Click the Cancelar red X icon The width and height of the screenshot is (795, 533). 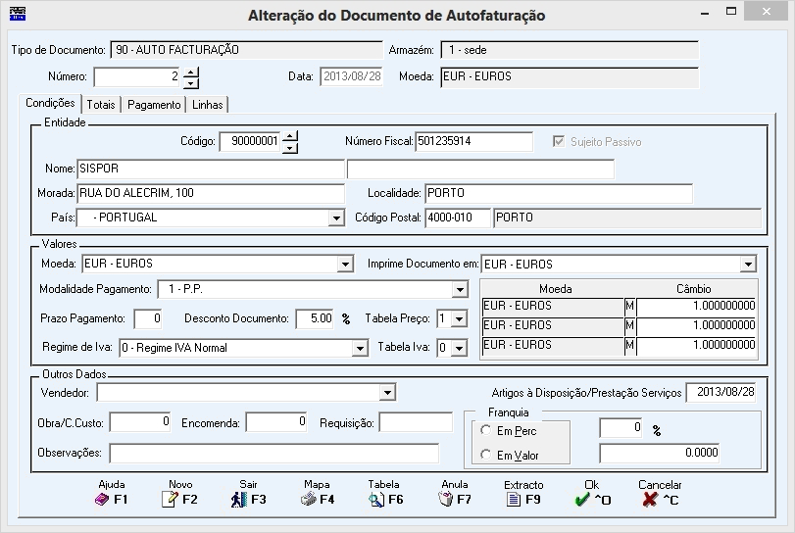pyautogui.click(x=650, y=500)
